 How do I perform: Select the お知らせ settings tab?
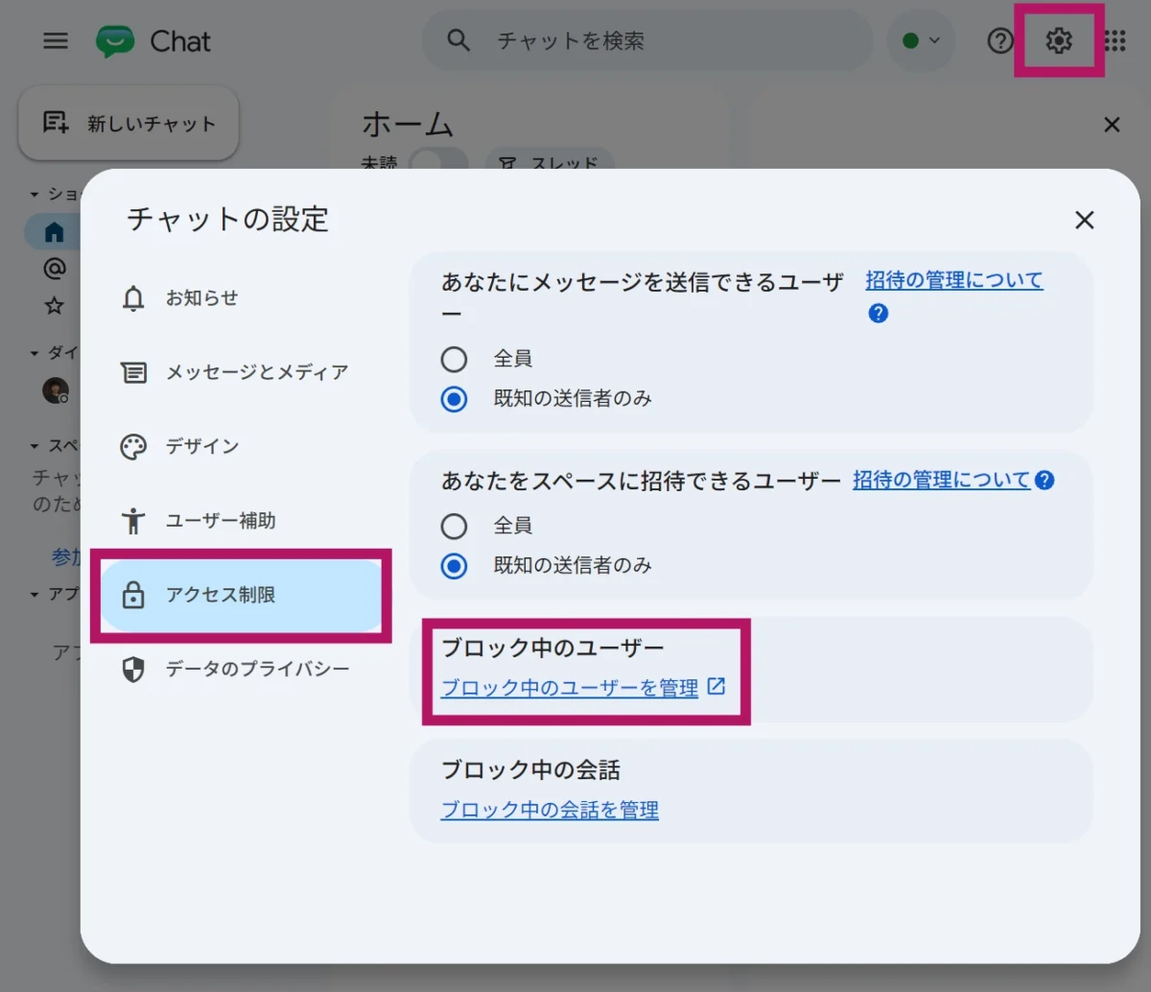241,298
